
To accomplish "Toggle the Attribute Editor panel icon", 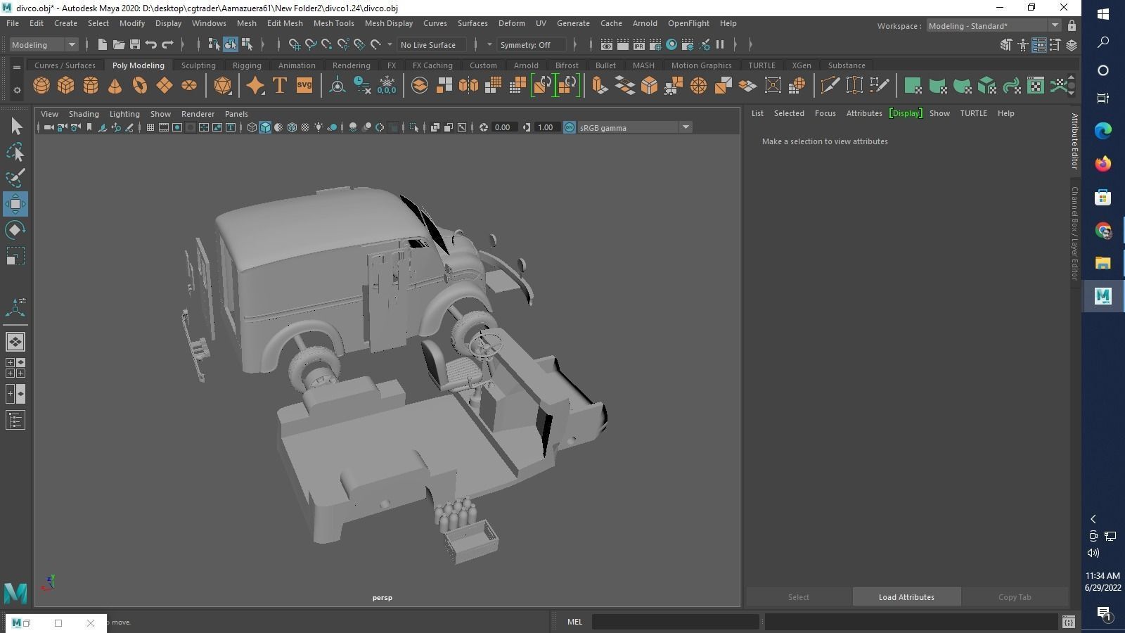I will point(1039,45).
